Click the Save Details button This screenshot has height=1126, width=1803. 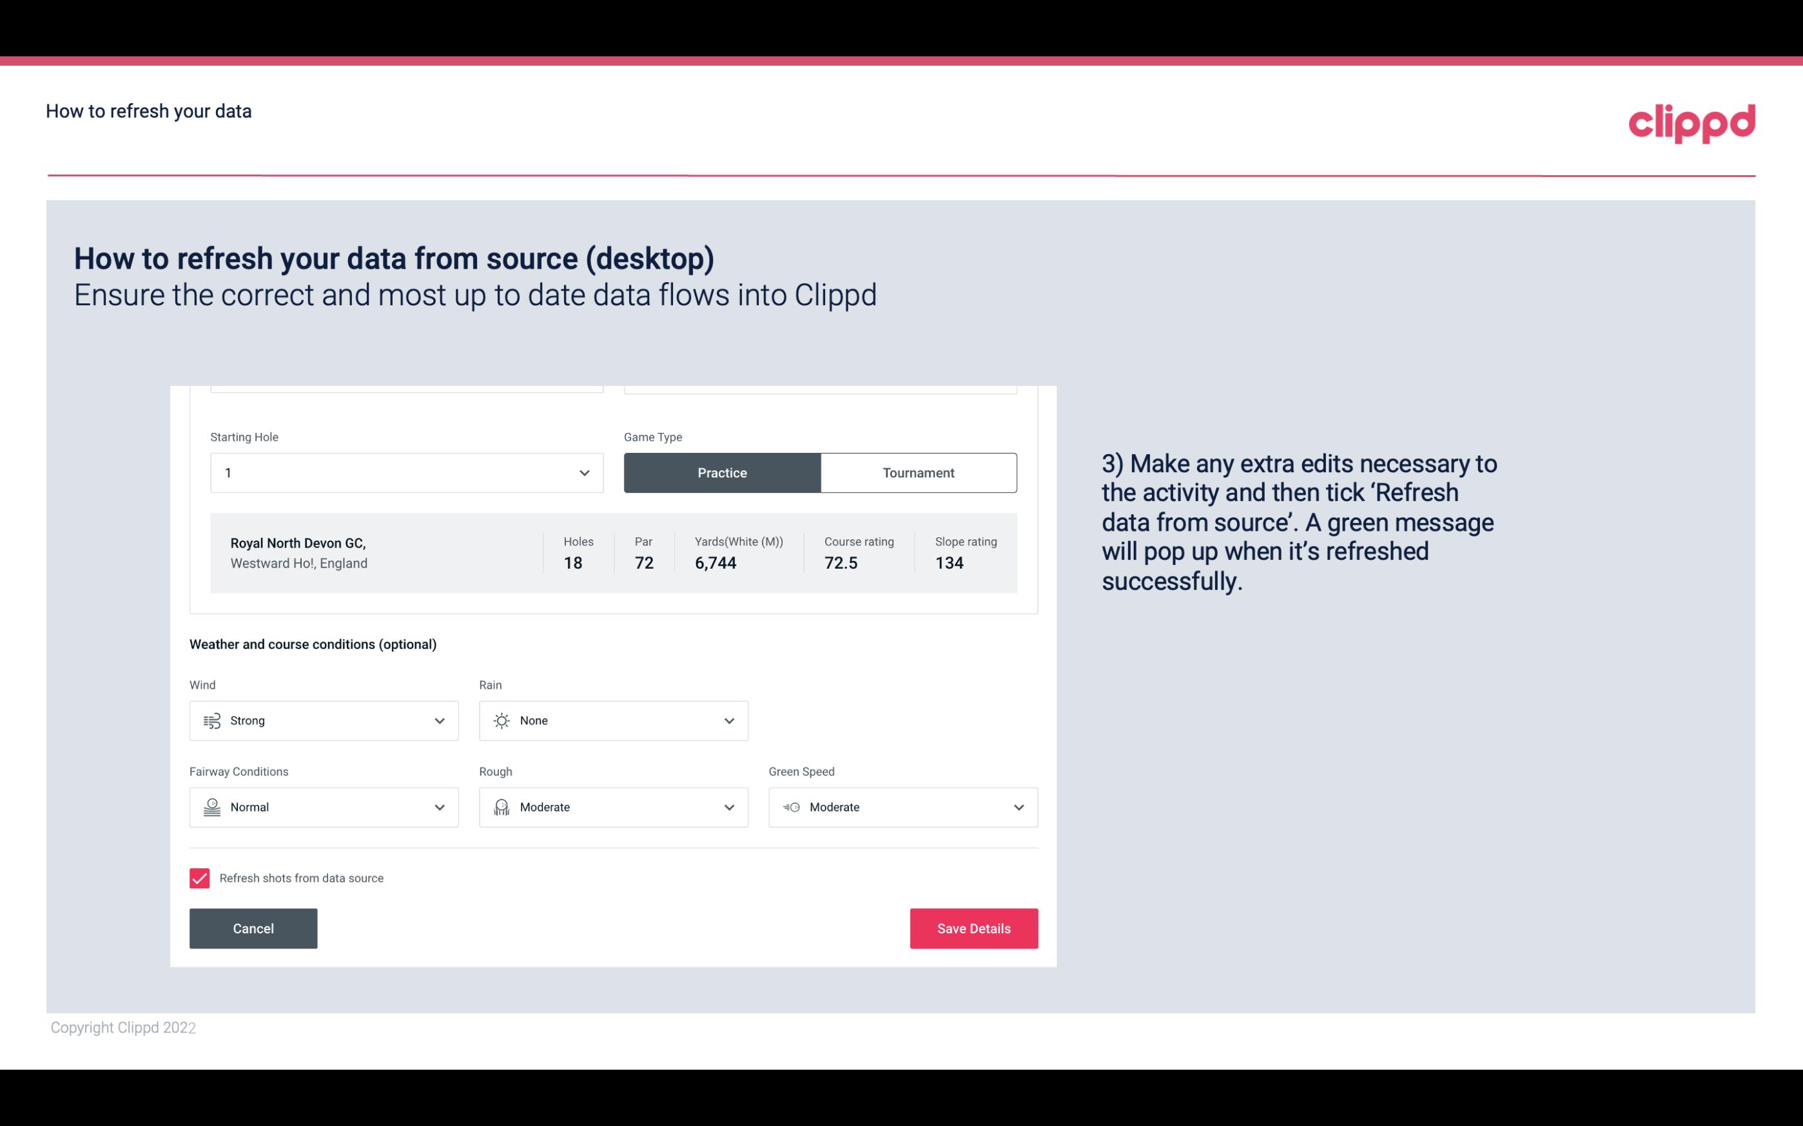coord(973,928)
